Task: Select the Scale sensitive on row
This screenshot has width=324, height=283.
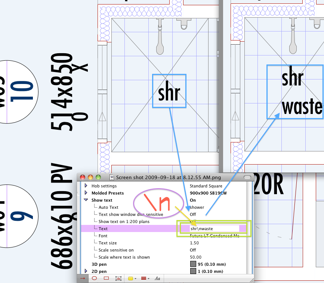Action: [x=116, y=250]
